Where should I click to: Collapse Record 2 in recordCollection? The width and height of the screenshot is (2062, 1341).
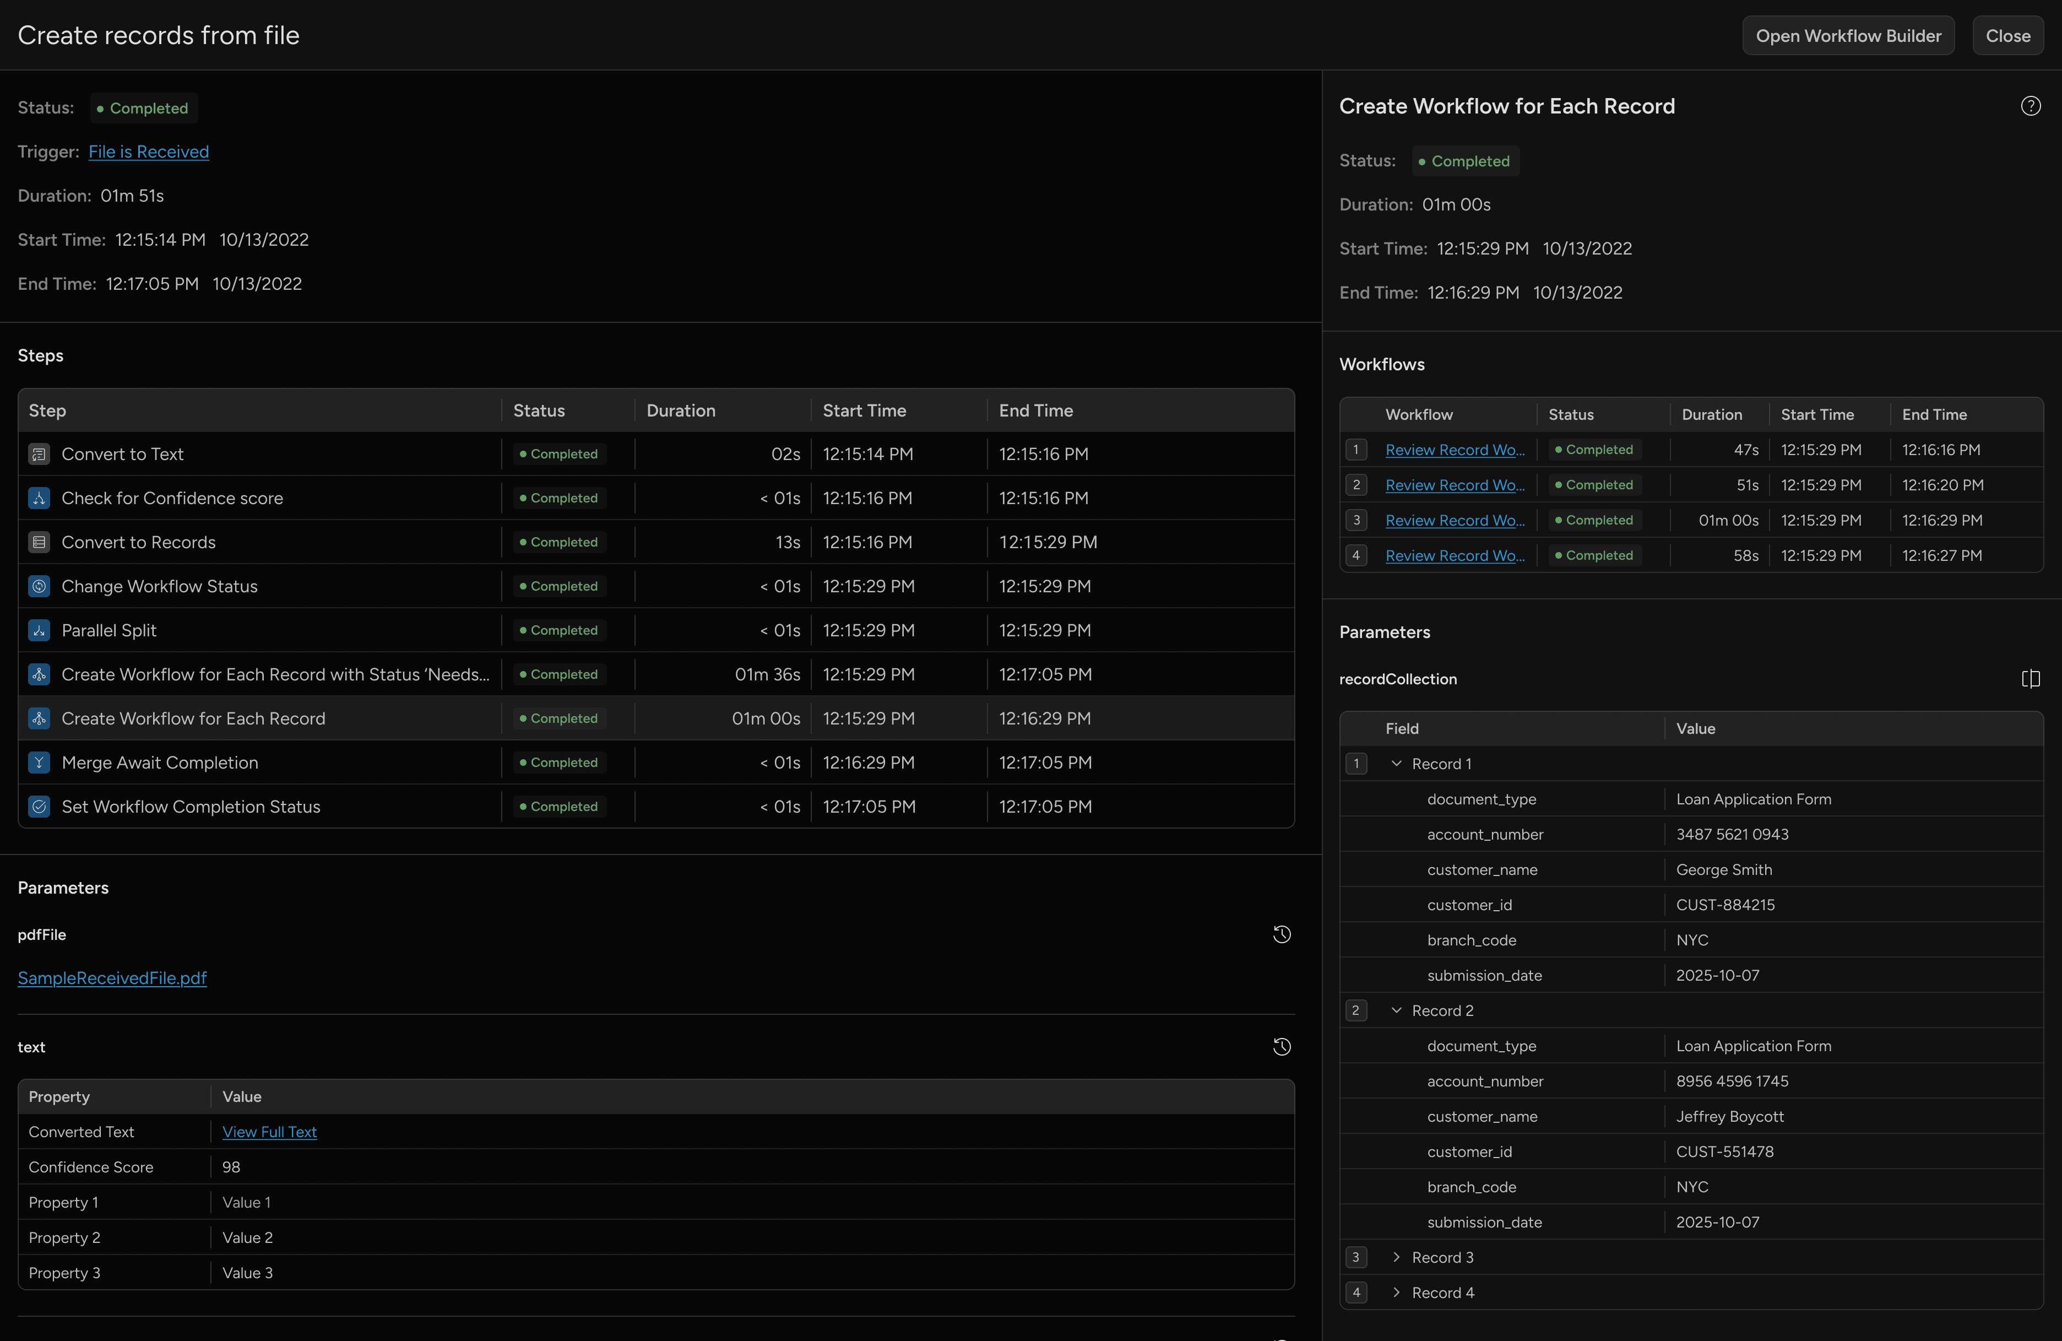click(x=1396, y=1010)
